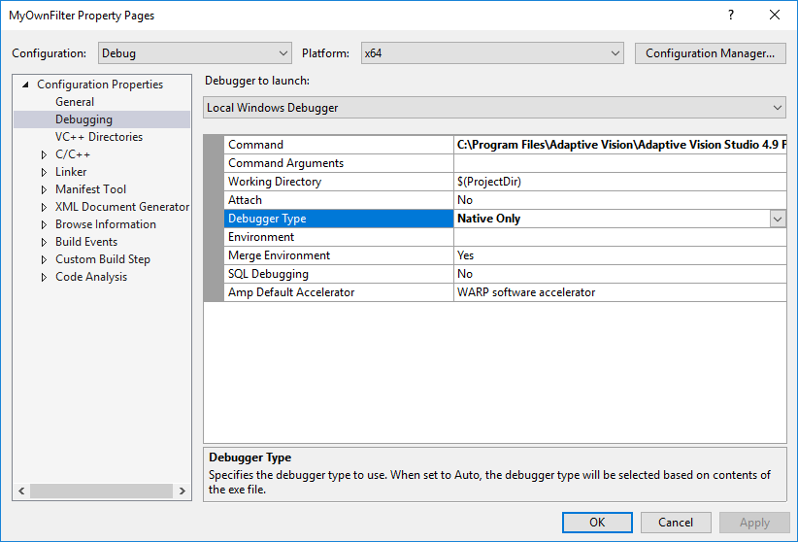Click the tree panel horizontal scrollbar
The image size is (798, 542).
(x=102, y=492)
